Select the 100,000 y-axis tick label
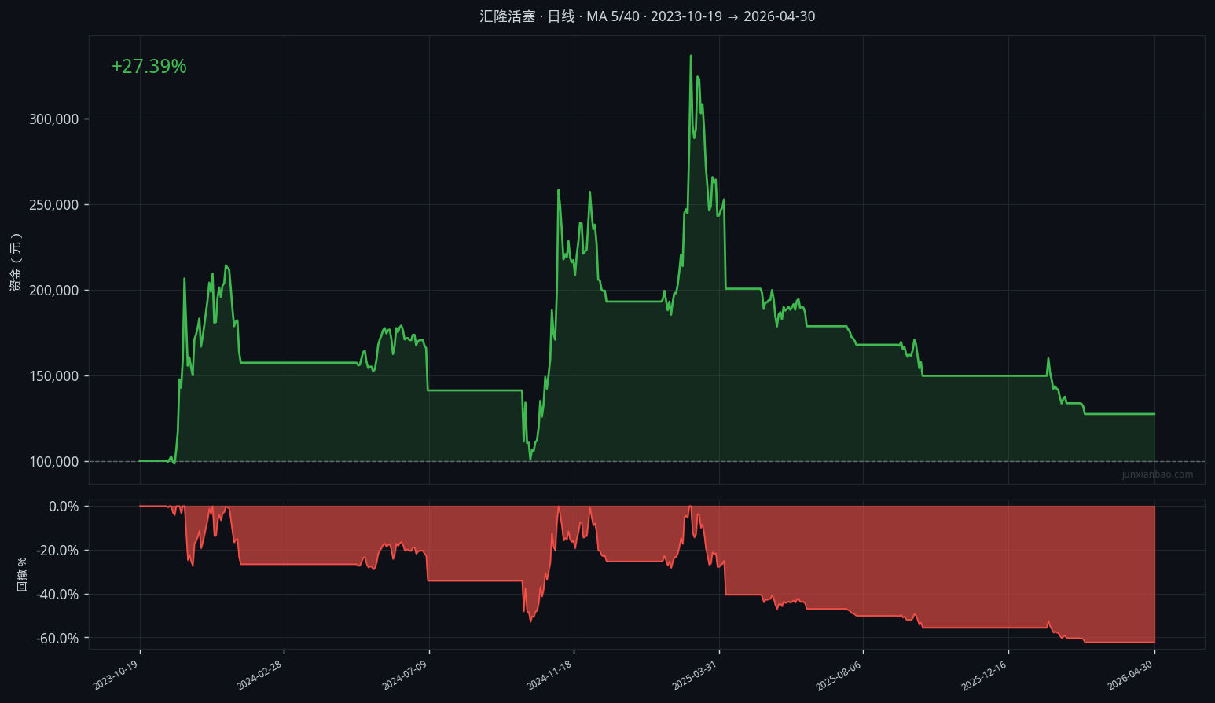 (54, 462)
